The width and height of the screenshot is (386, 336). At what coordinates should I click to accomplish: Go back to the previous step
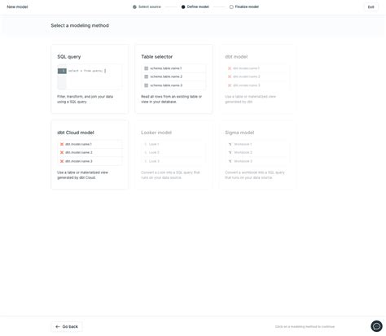(x=67, y=326)
